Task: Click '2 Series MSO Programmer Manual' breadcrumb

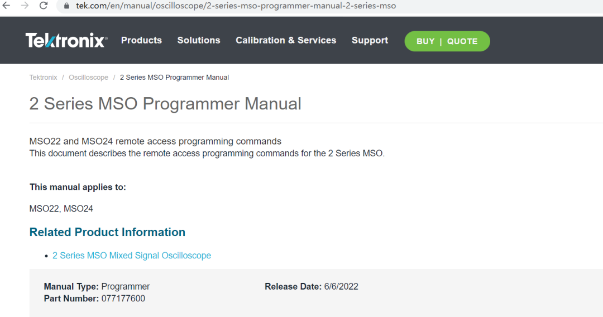Action: (x=174, y=77)
